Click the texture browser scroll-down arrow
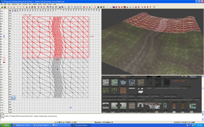The height and width of the screenshot is (127, 204). tap(203, 112)
